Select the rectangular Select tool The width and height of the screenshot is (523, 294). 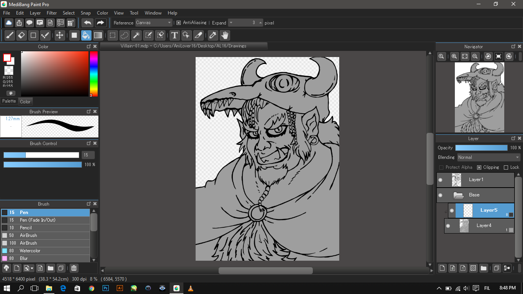[113, 36]
